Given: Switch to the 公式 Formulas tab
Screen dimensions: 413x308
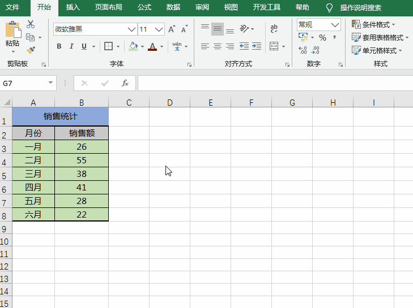Looking at the screenshot, I should [x=144, y=7].
